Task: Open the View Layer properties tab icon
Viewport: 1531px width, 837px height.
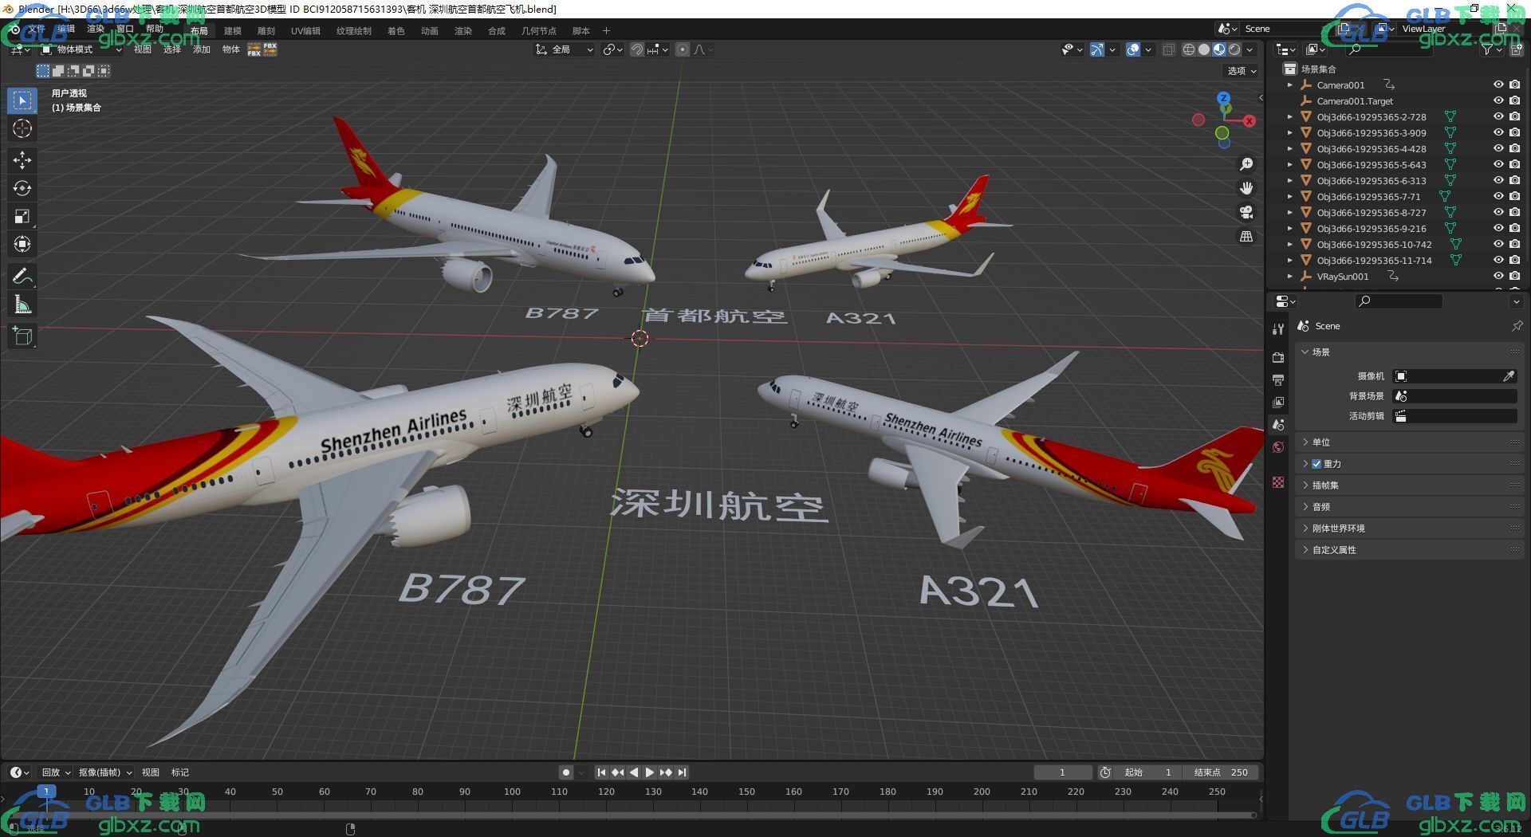Action: click(x=1278, y=403)
